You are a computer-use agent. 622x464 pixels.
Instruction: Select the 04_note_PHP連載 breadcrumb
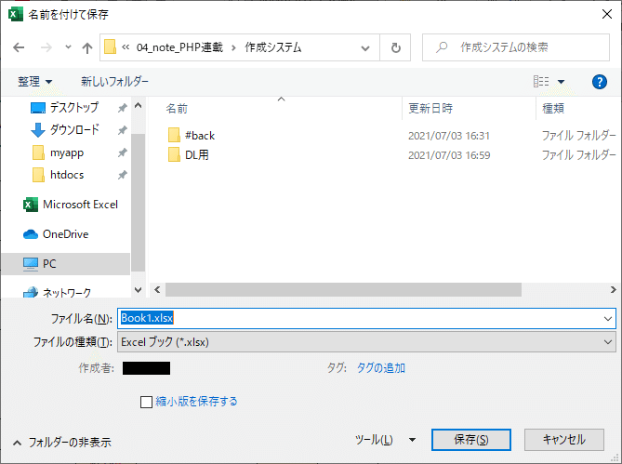coord(179,47)
